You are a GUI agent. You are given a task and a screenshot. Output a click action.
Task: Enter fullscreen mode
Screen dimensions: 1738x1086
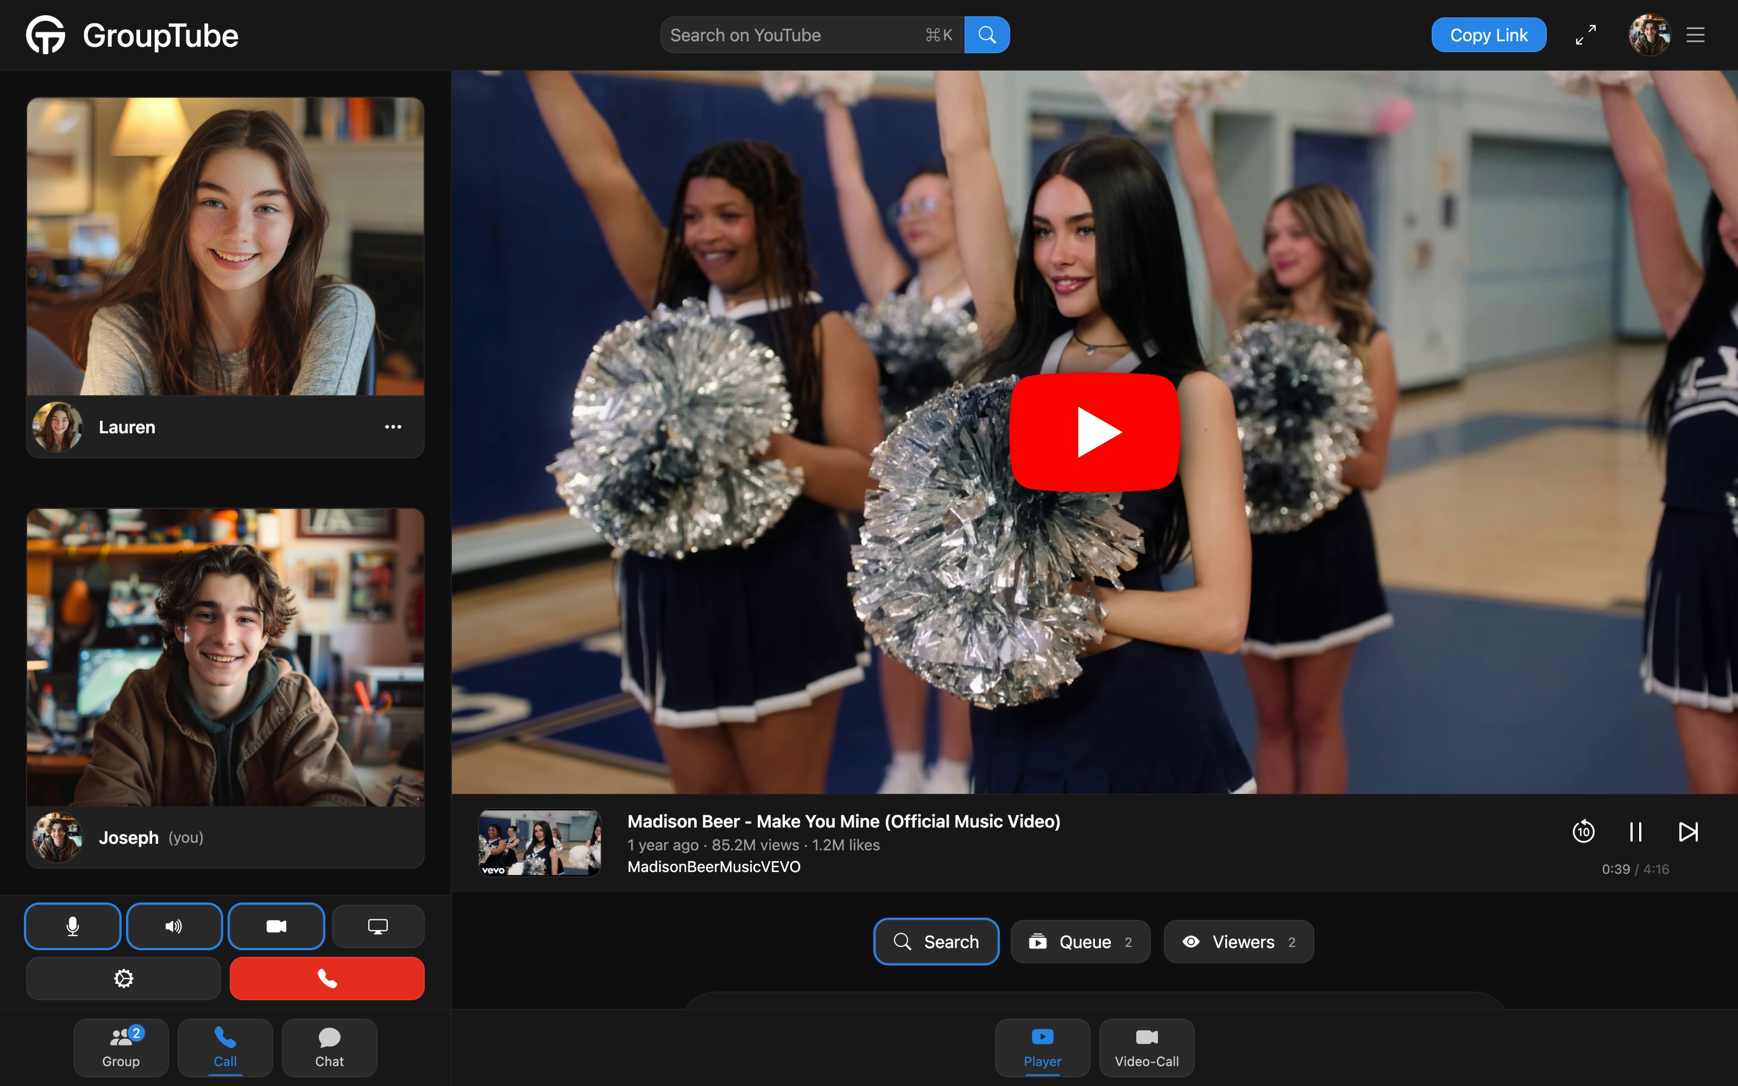[x=1585, y=34]
